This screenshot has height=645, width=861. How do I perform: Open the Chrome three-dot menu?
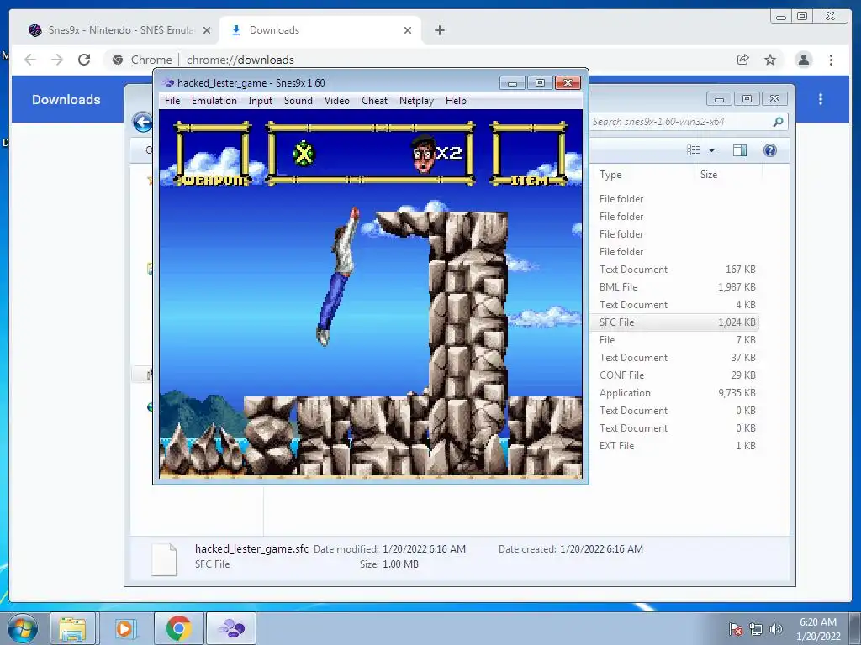[x=831, y=60]
